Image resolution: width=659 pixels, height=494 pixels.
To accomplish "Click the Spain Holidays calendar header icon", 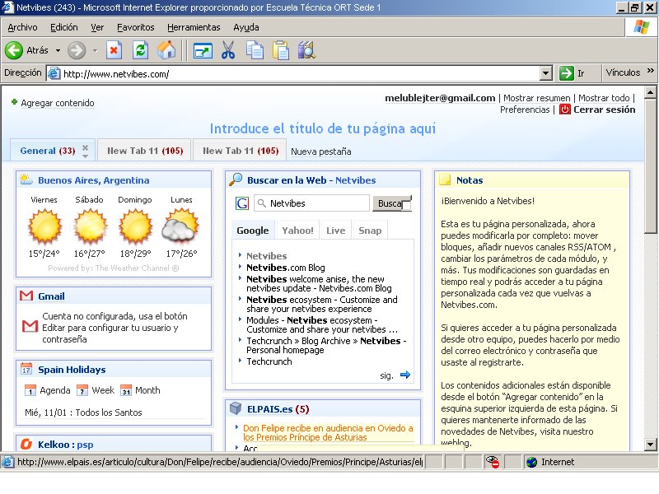I will tap(26, 369).
